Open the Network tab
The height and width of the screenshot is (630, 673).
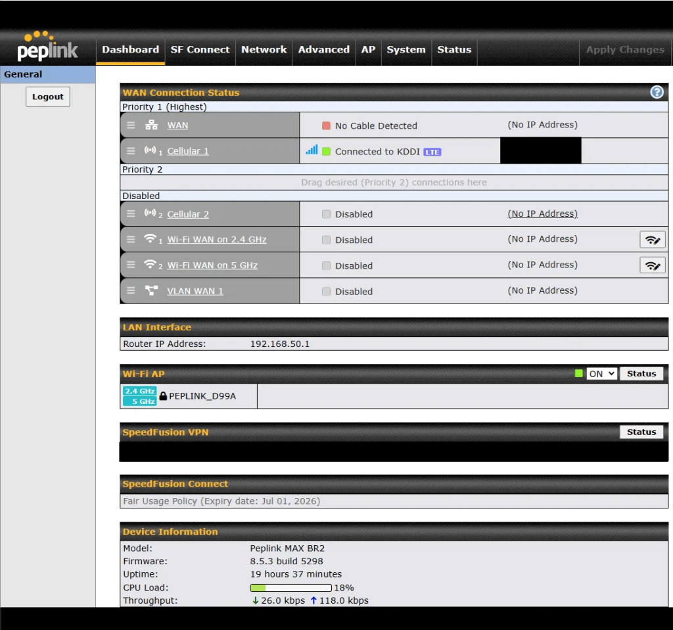click(264, 49)
